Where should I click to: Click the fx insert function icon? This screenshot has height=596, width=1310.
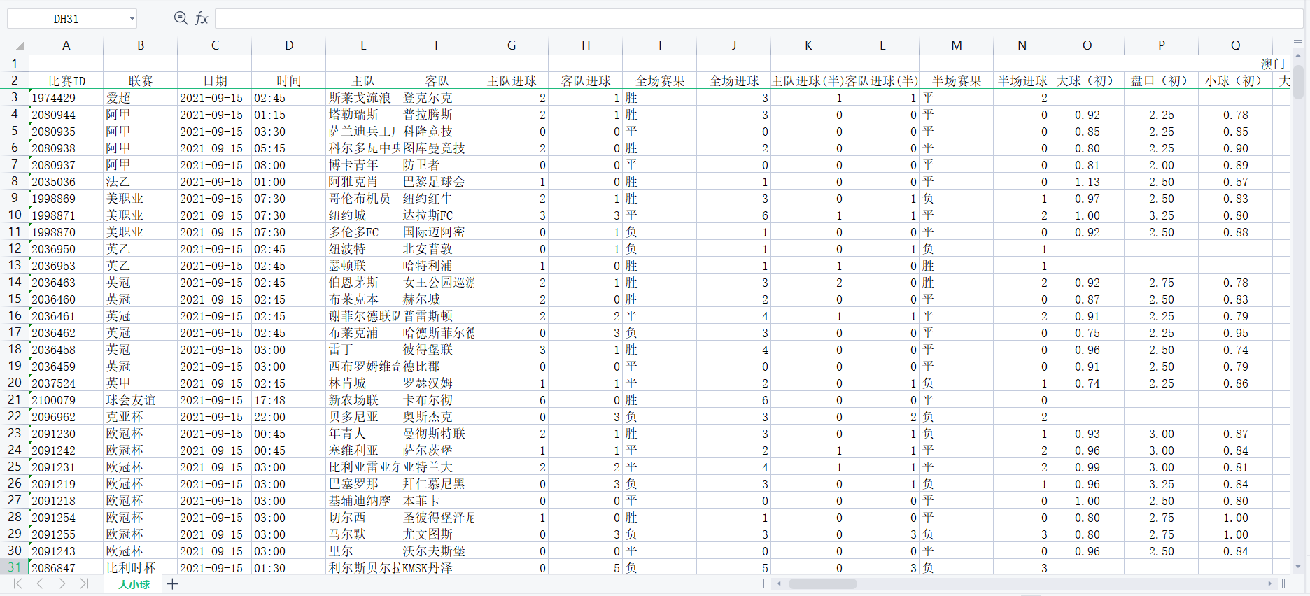coord(202,18)
